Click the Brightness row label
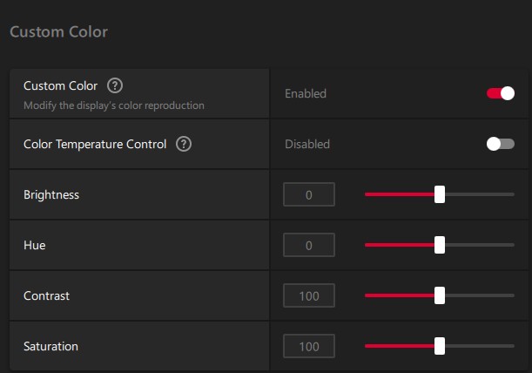 pyautogui.click(x=51, y=194)
